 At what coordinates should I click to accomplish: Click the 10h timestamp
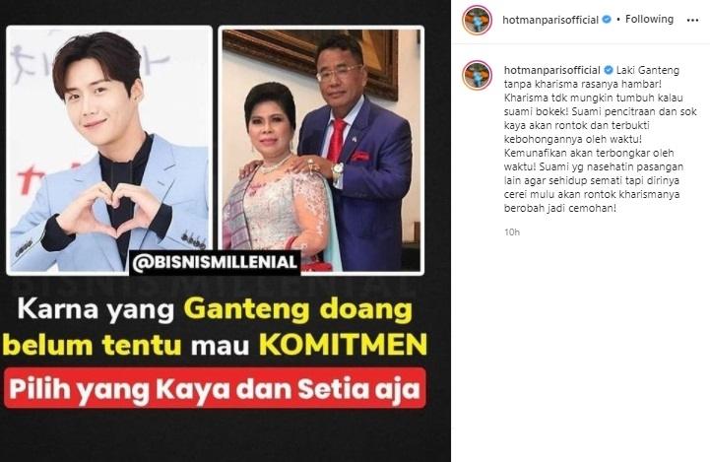tap(512, 232)
